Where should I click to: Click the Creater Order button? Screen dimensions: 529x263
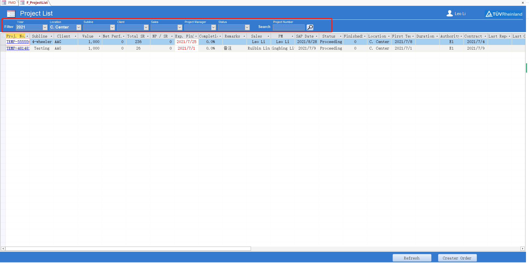[x=457, y=258]
